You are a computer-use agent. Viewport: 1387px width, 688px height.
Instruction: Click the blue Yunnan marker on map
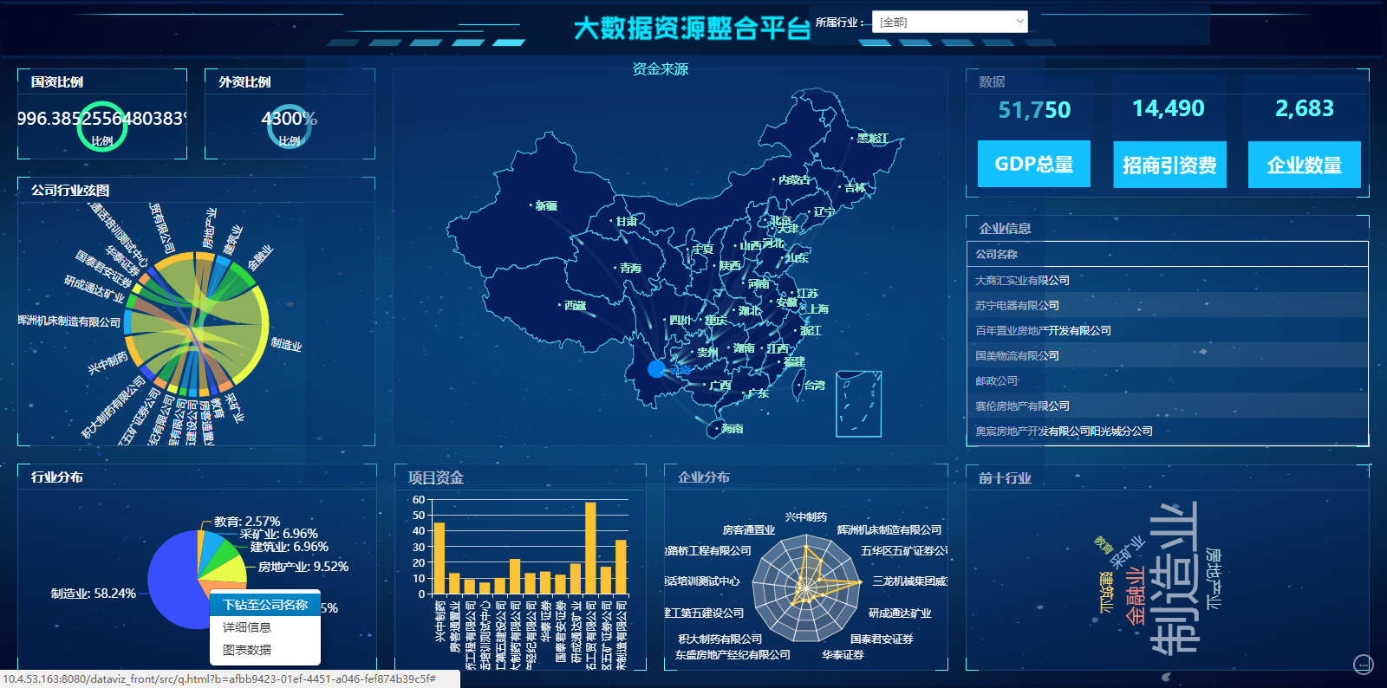(x=656, y=369)
